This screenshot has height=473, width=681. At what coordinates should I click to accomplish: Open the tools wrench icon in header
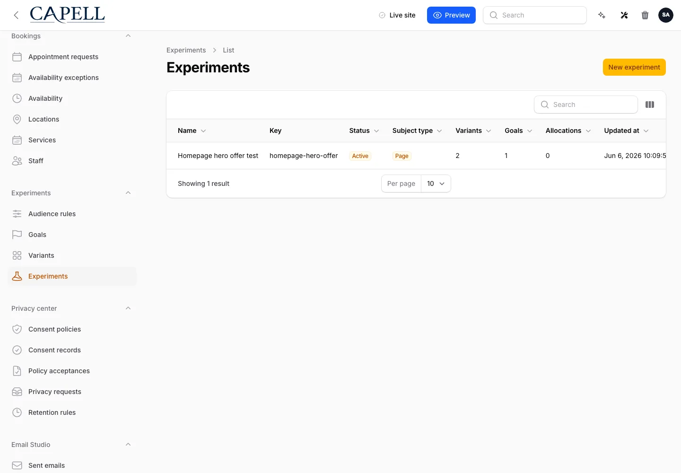click(624, 15)
